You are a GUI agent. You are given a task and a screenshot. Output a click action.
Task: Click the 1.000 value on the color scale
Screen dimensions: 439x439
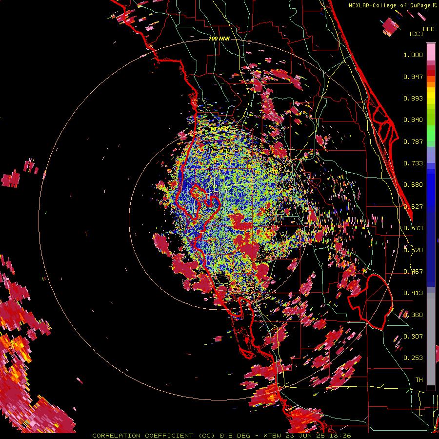(413, 55)
